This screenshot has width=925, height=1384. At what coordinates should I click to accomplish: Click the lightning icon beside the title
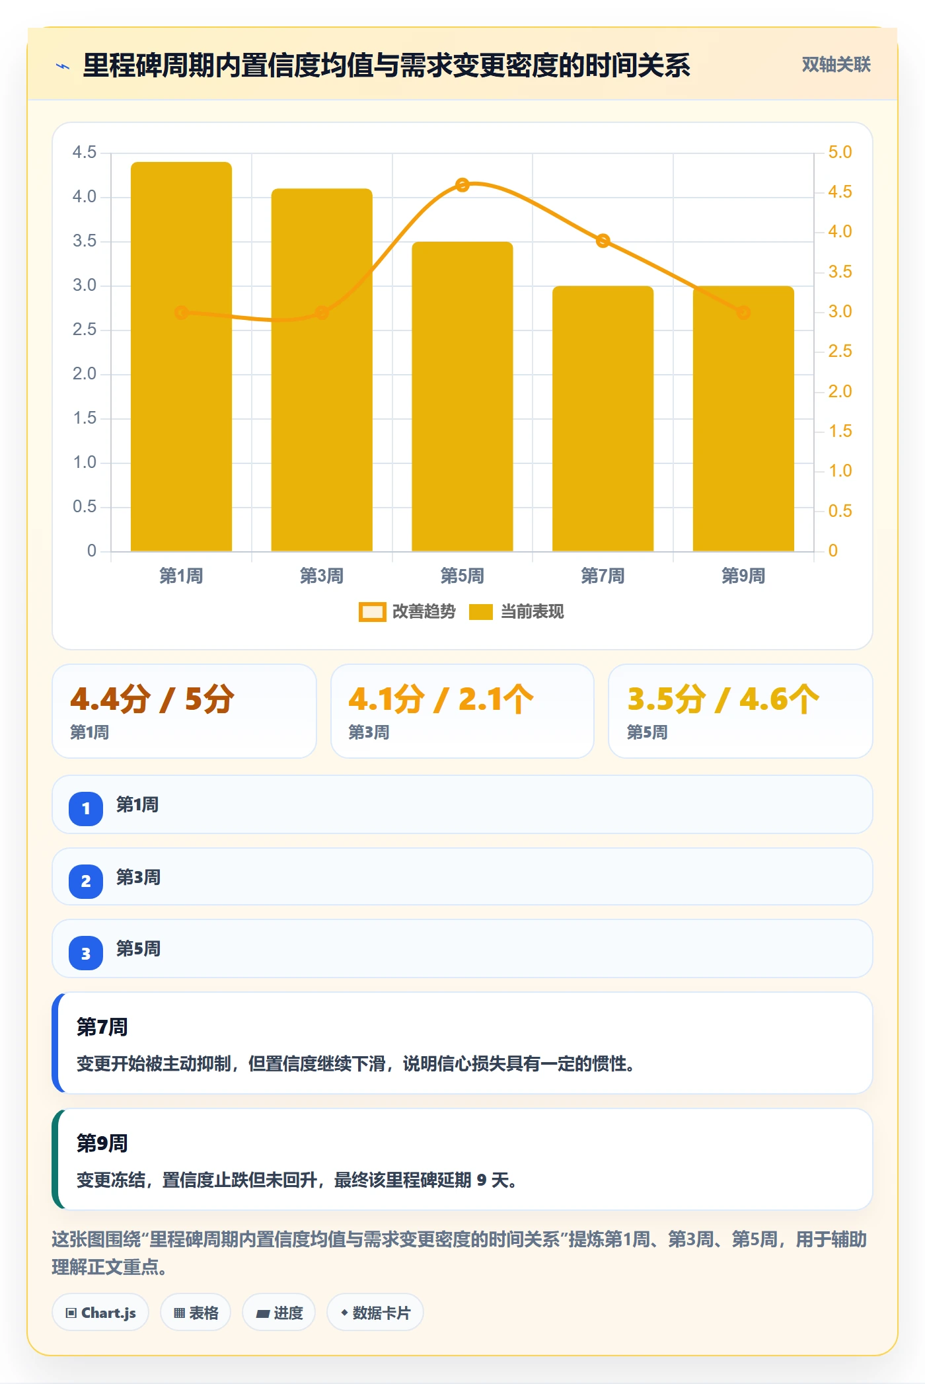point(63,65)
